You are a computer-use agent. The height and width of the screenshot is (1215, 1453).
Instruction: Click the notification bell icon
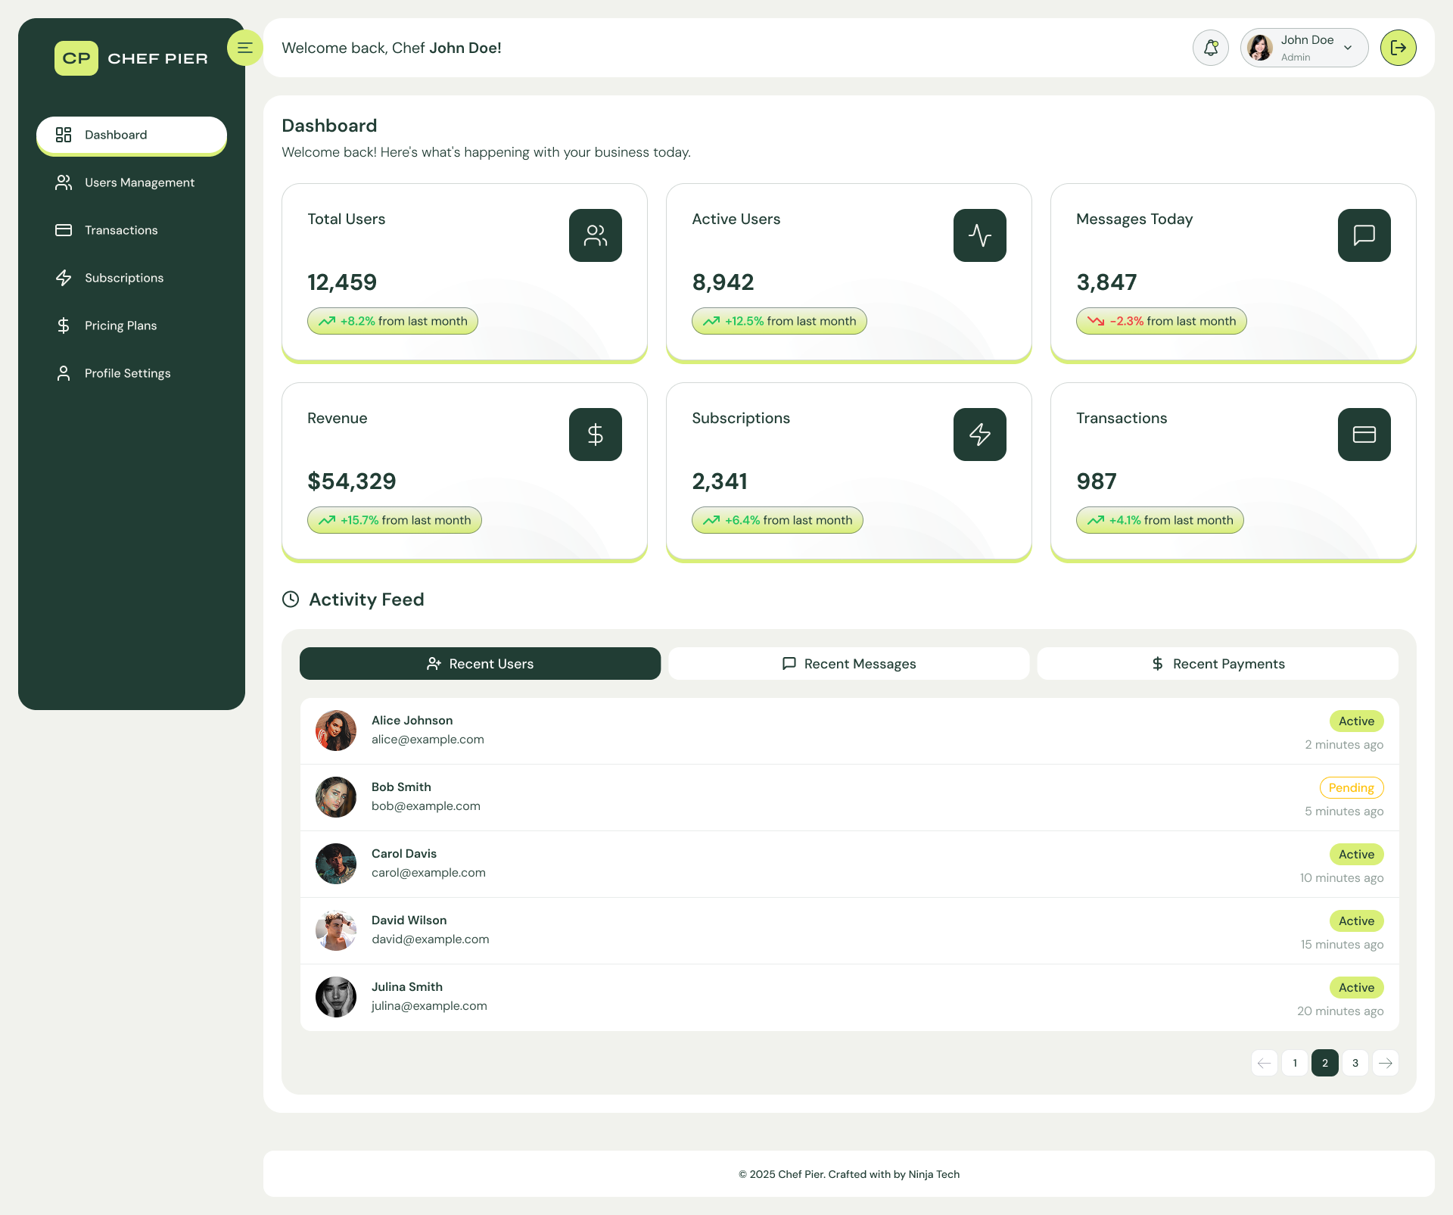1210,48
